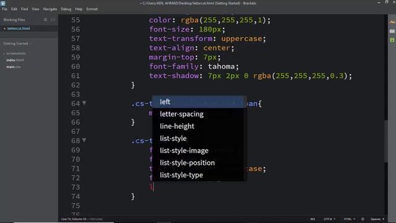The height and width of the screenshot is (223, 396).
Task: Open the Help menu
Action: tap(79, 9)
